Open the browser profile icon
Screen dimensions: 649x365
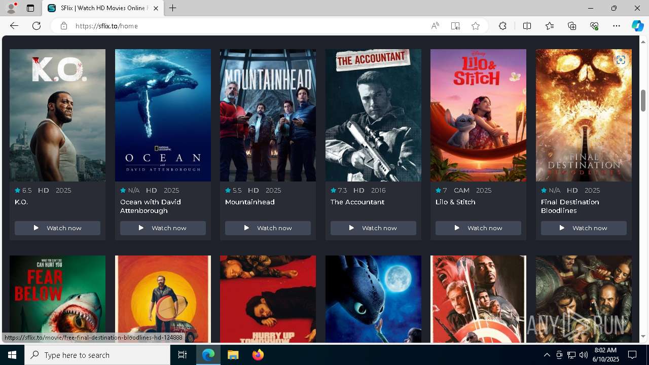[x=11, y=8]
